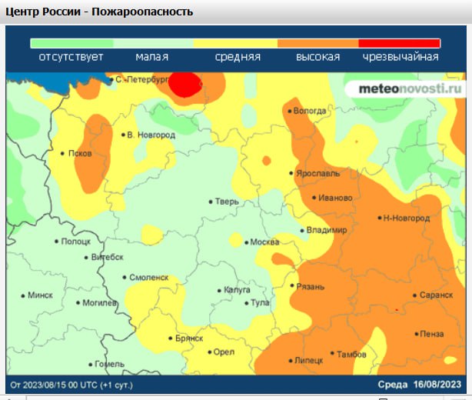The image size is (472, 400).
Task: Click the 'чрезвычайная' legend label
Action: [x=401, y=57]
